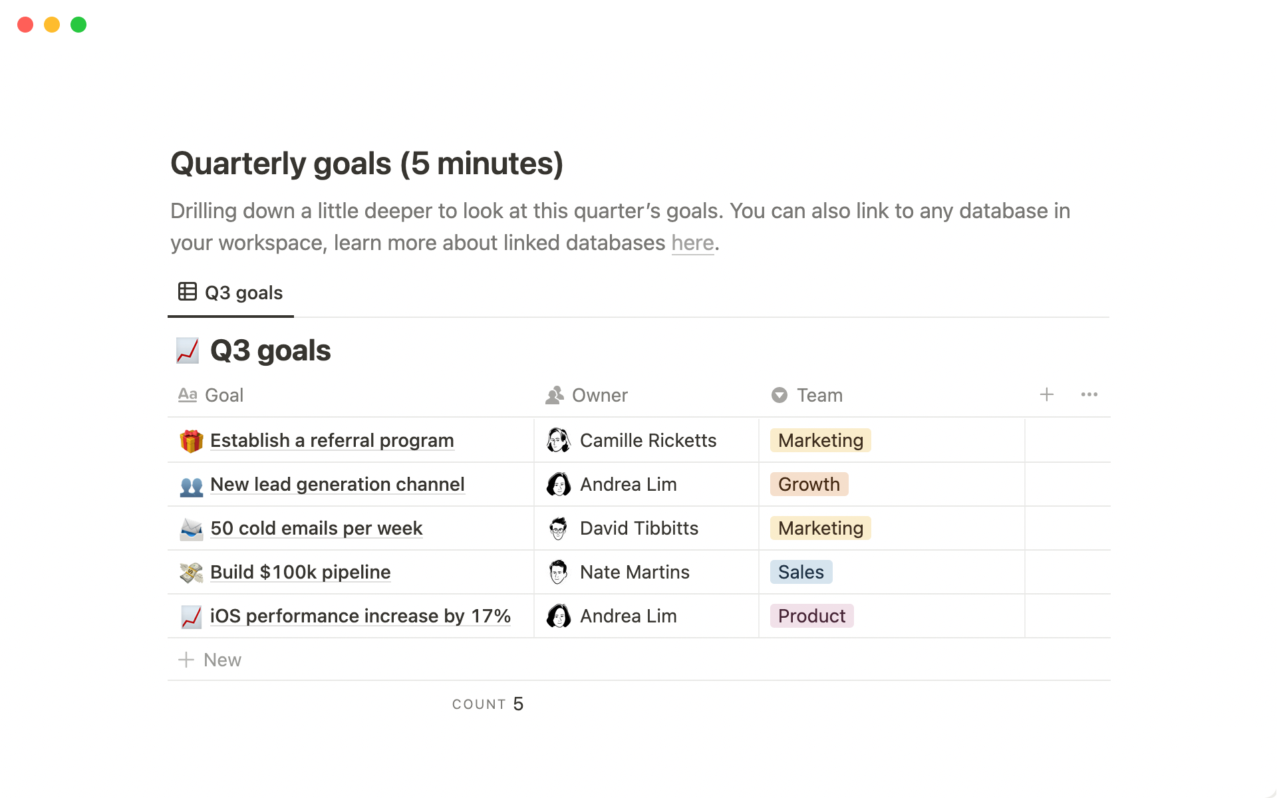
Task: Click the chart icon beside iOS performance
Action: coord(192,616)
